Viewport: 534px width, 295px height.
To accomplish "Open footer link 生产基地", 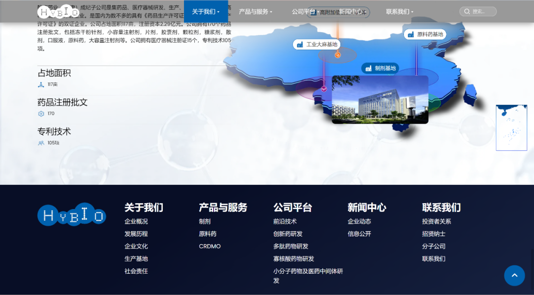I will click(136, 259).
